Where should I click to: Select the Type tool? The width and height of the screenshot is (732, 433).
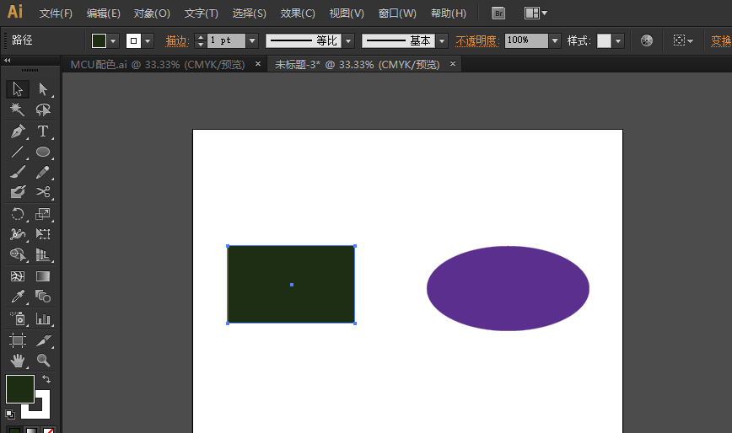43,131
